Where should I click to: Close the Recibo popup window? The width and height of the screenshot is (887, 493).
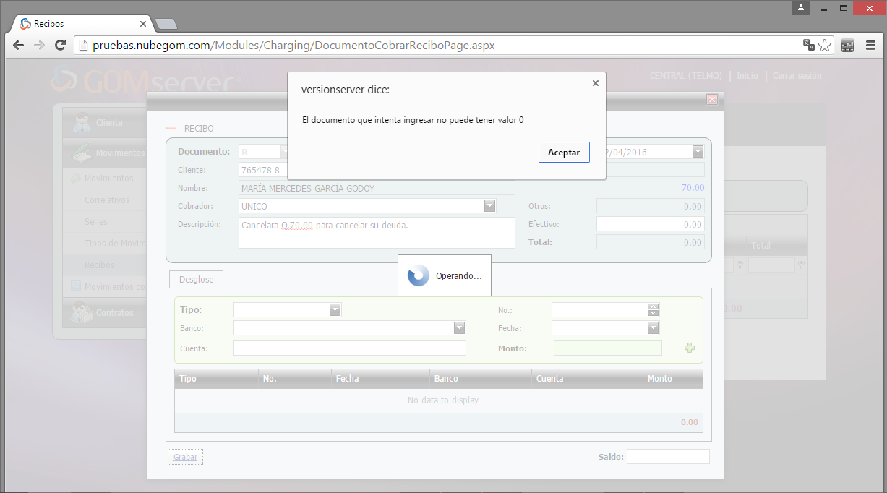click(711, 100)
